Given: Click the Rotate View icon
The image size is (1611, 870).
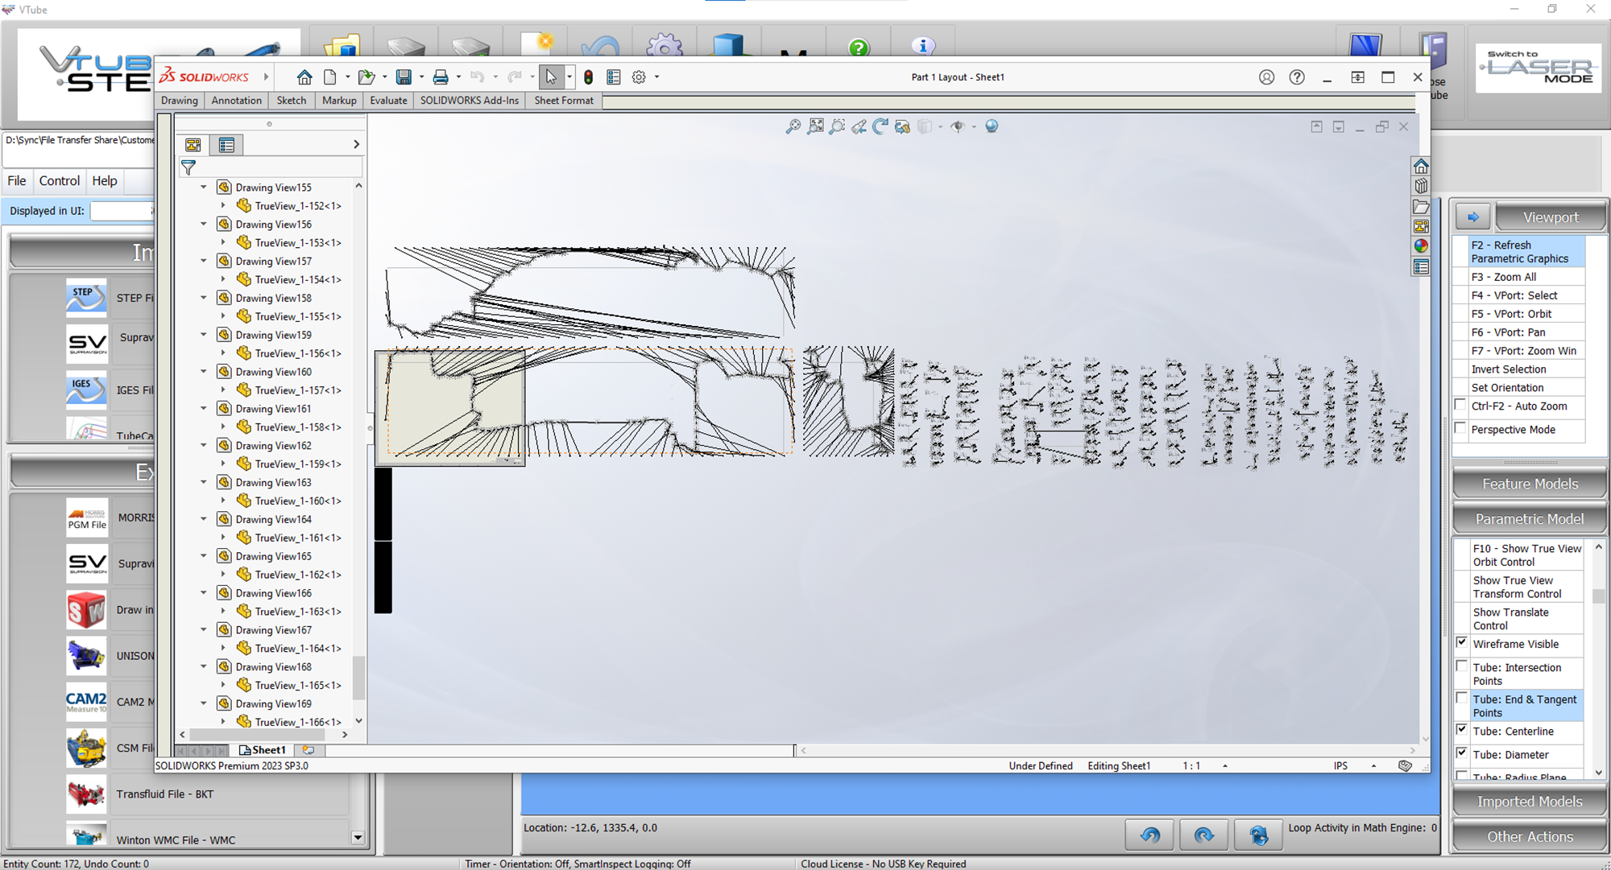Looking at the screenshot, I should [880, 126].
